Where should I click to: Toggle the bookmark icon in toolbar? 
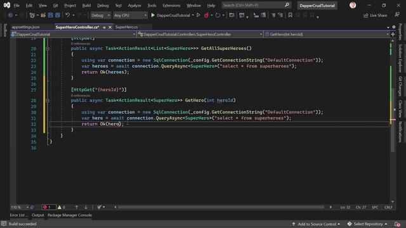point(291,15)
